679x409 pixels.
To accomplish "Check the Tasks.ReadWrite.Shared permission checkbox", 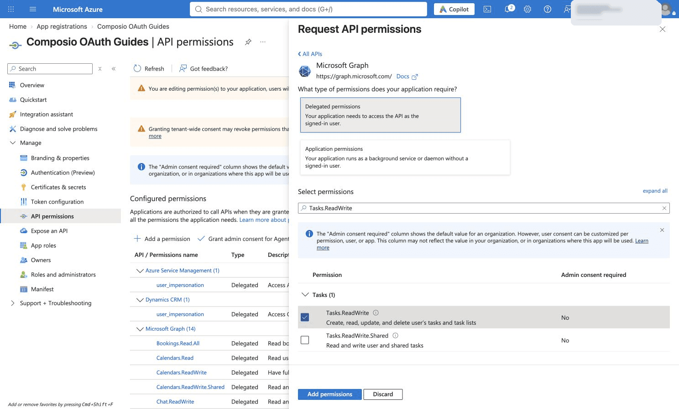I will pos(305,340).
